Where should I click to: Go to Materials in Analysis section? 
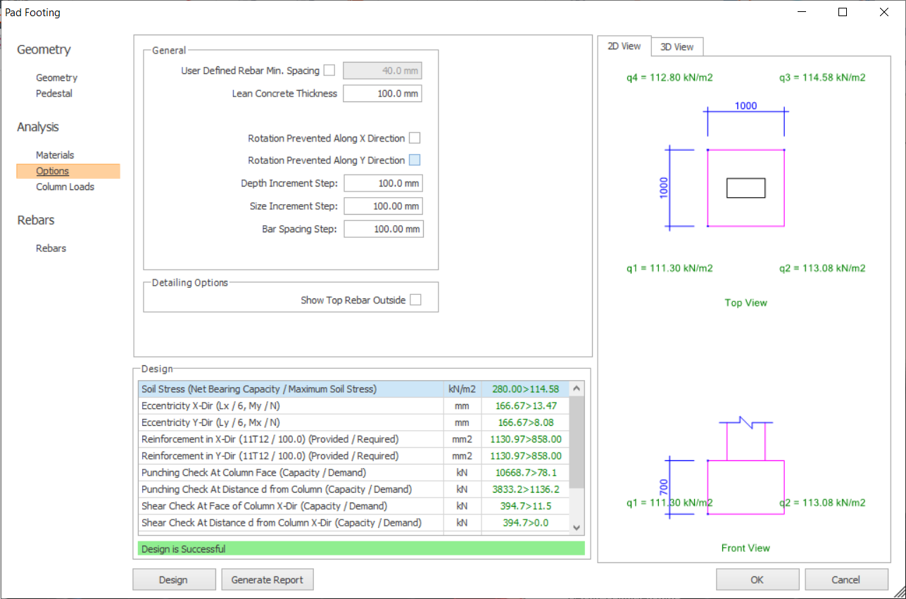55,155
